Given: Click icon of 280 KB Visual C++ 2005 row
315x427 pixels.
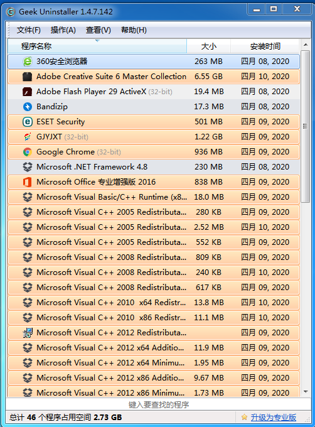Looking at the screenshot, I should 28,212.
